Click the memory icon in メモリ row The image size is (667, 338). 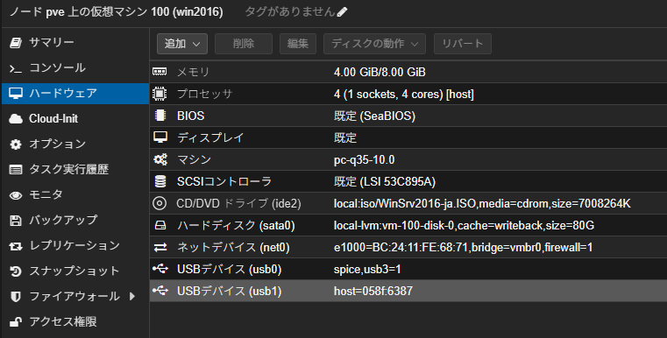[160, 72]
